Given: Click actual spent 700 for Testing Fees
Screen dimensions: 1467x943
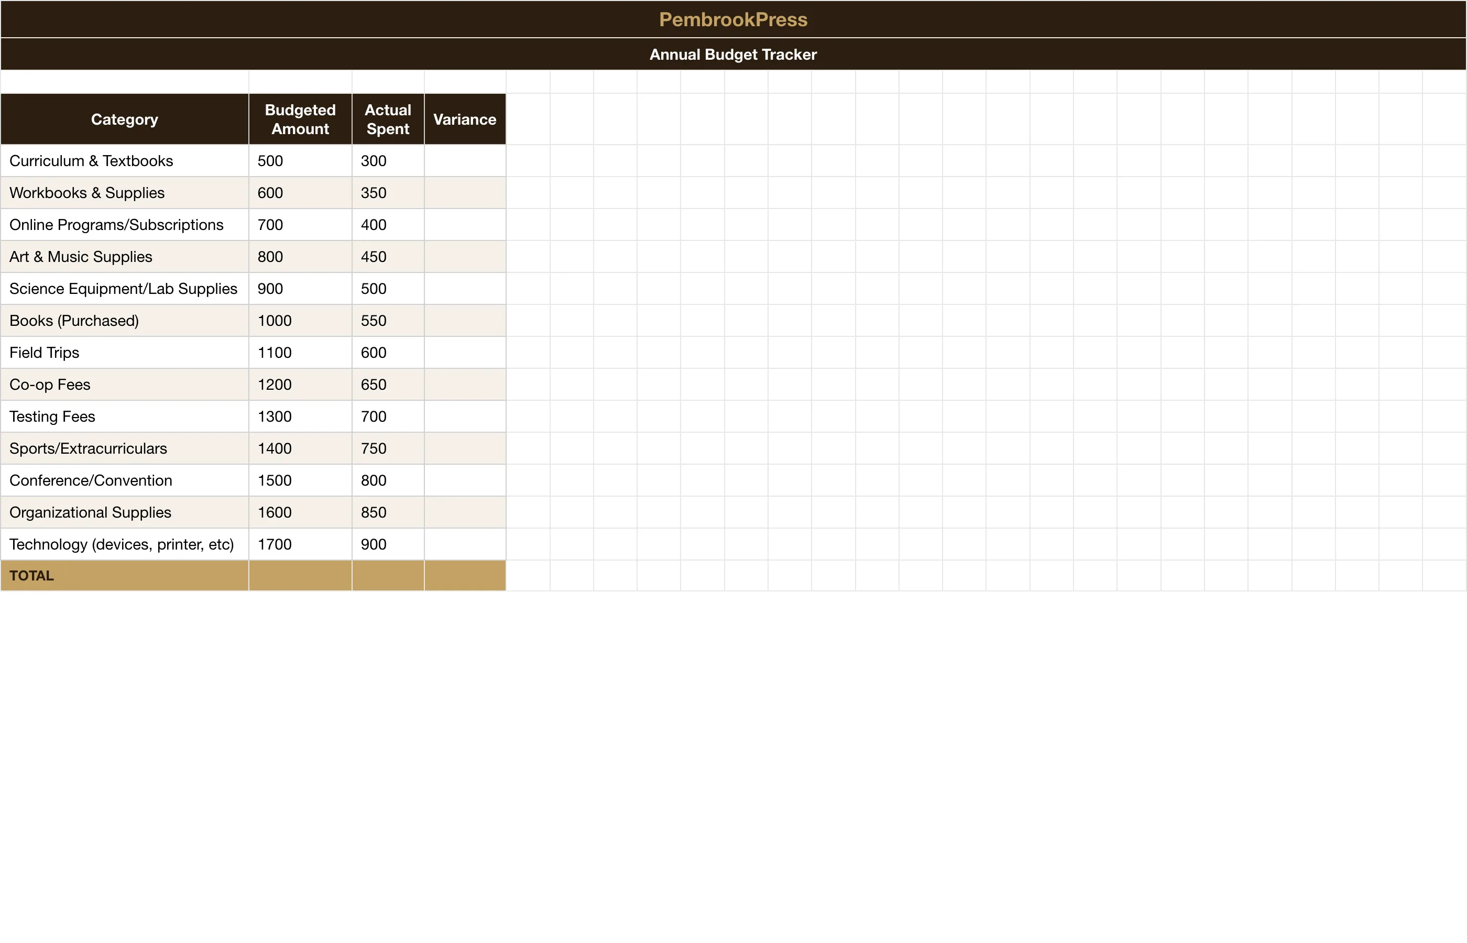Looking at the screenshot, I should tap(388, 416).
